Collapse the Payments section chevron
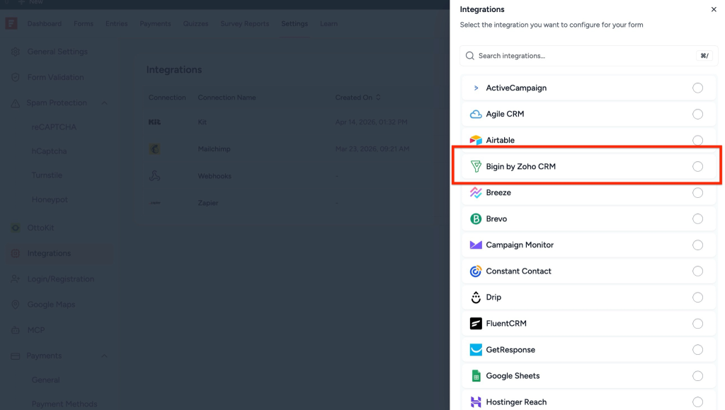This screenshot has width=725, height=410. 105,356
